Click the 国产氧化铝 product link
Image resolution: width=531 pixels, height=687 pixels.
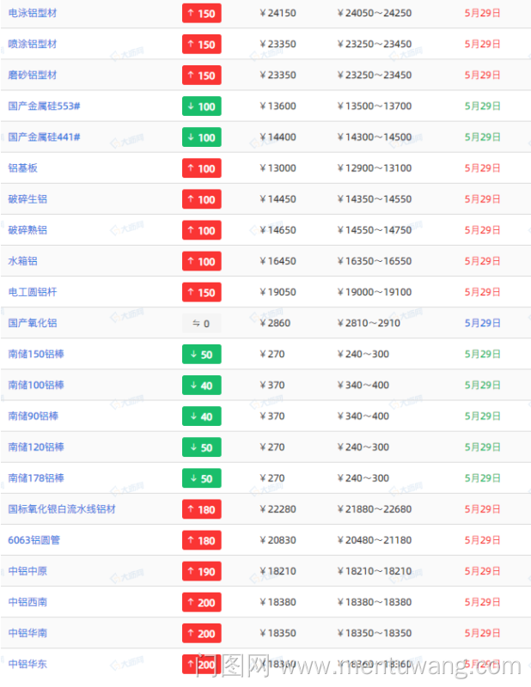33,323
